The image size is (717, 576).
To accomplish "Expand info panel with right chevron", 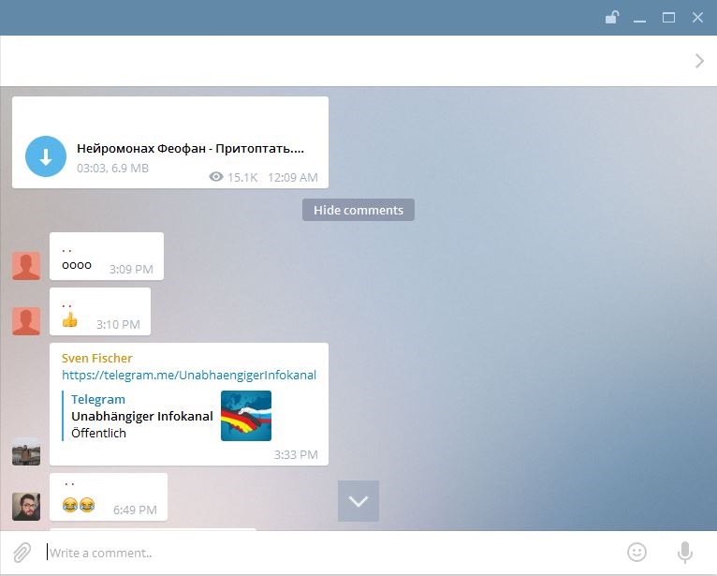I will click(x=699, y=61).
